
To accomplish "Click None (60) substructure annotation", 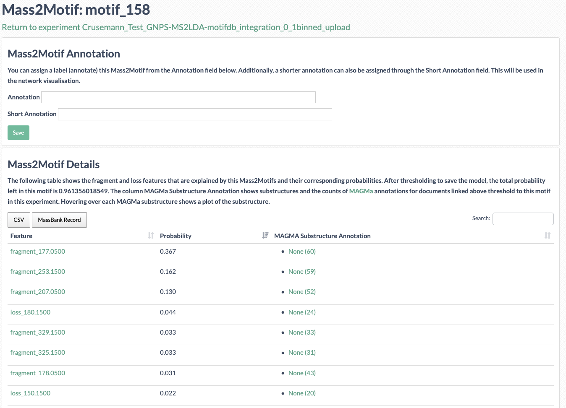I will pos(302,251).
